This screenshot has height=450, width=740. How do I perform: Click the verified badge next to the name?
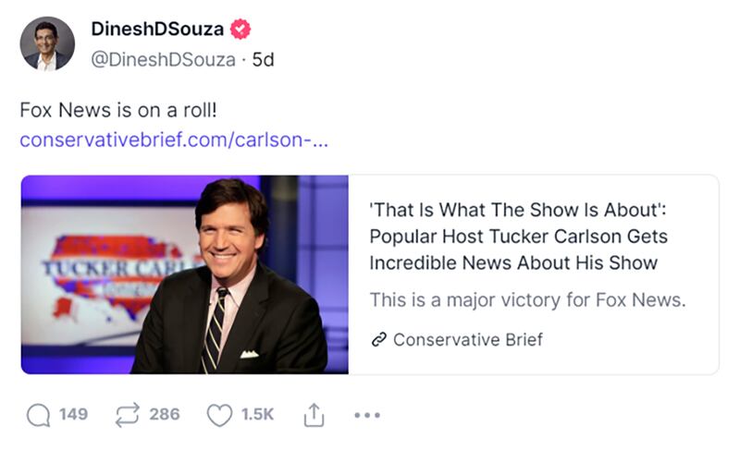pyautogui.click(x=240, y=29)
